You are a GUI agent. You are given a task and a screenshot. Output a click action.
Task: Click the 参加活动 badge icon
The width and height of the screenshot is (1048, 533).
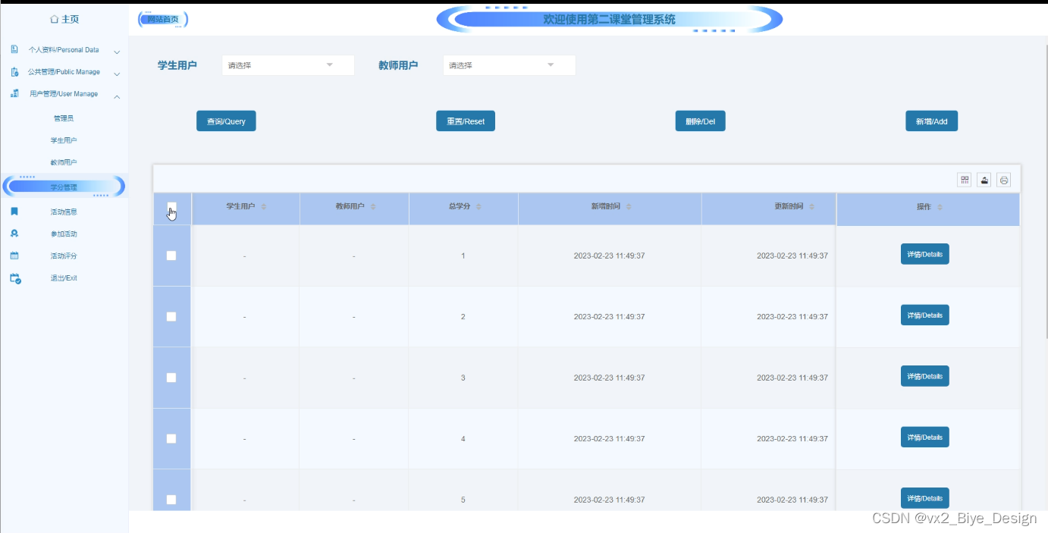pyautogui.click(x=14, y=234)
